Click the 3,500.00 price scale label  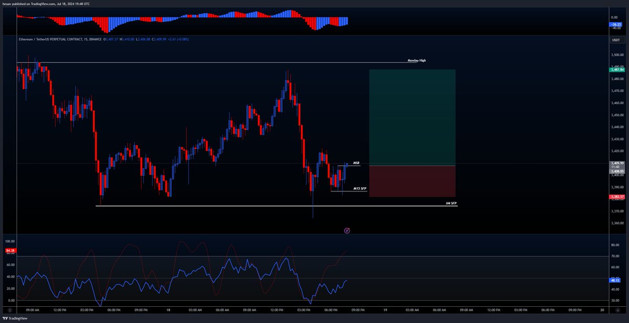pyautogui.click(x=617, y=55)
